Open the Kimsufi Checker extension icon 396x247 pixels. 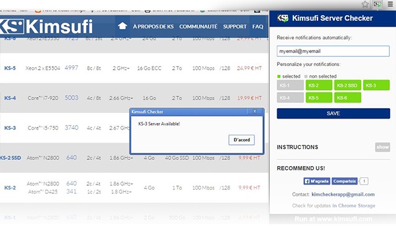(x=377, y=4)
